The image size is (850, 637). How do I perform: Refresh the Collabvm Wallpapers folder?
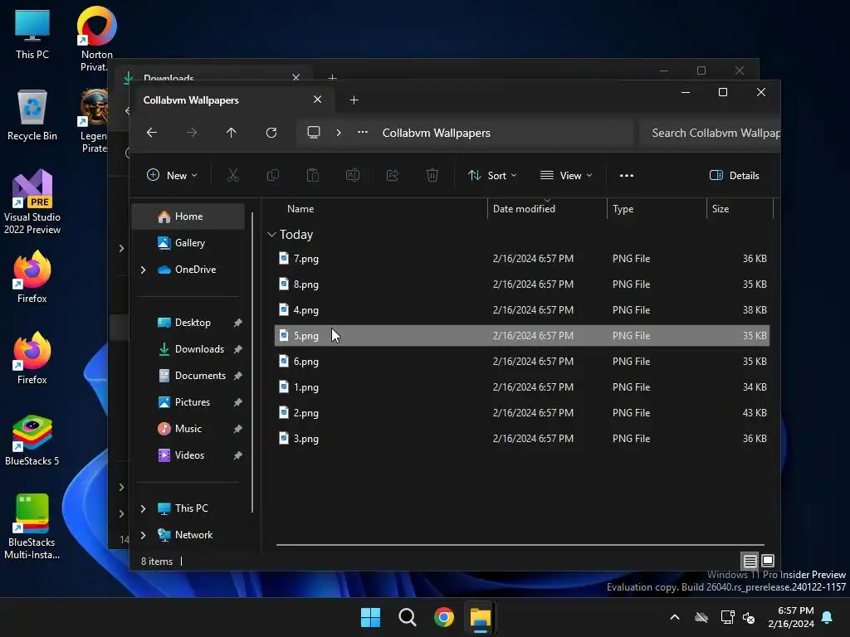(271, 133)
